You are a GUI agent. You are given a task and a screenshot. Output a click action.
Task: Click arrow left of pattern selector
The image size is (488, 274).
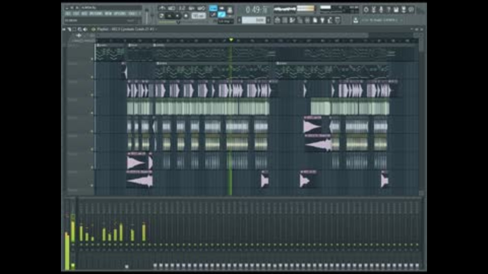coord(239,20)
